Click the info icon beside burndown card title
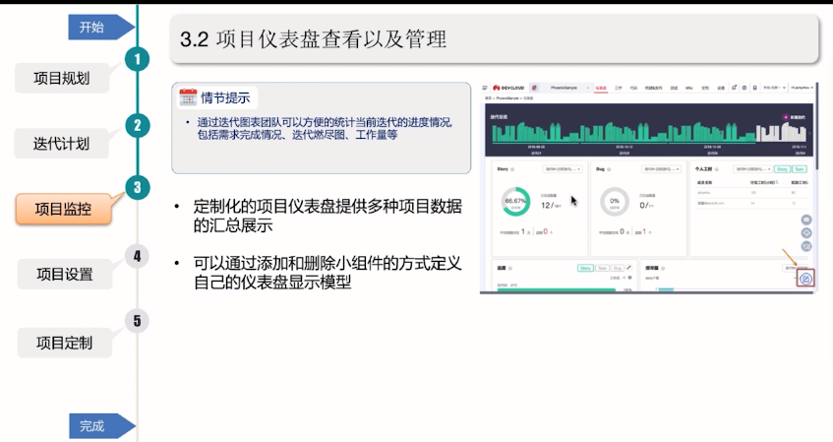Image resolution: width=833 pixels, height=442 pixels. pyautogui.click(x=663, y=268)
